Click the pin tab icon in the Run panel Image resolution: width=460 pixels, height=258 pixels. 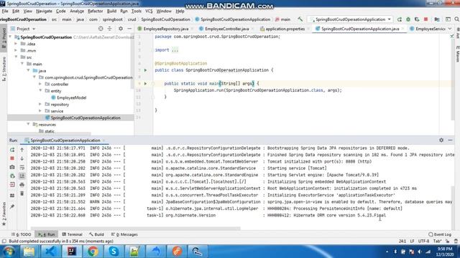point(12,207)
